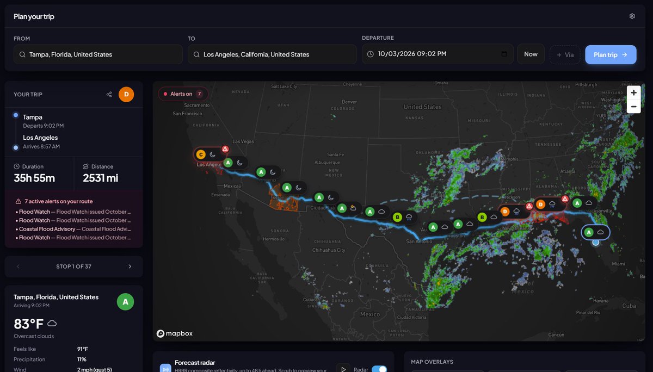Click the share trip icon
This screenshot has width=653, height=372.
(109, 95)
